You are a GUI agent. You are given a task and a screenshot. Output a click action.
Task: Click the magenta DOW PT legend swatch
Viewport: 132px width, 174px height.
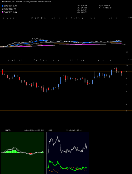(3, 12)
